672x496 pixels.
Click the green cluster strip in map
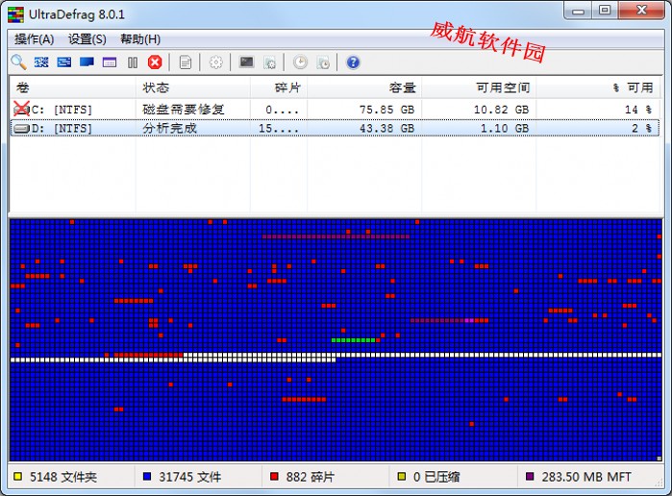point(353,340)
